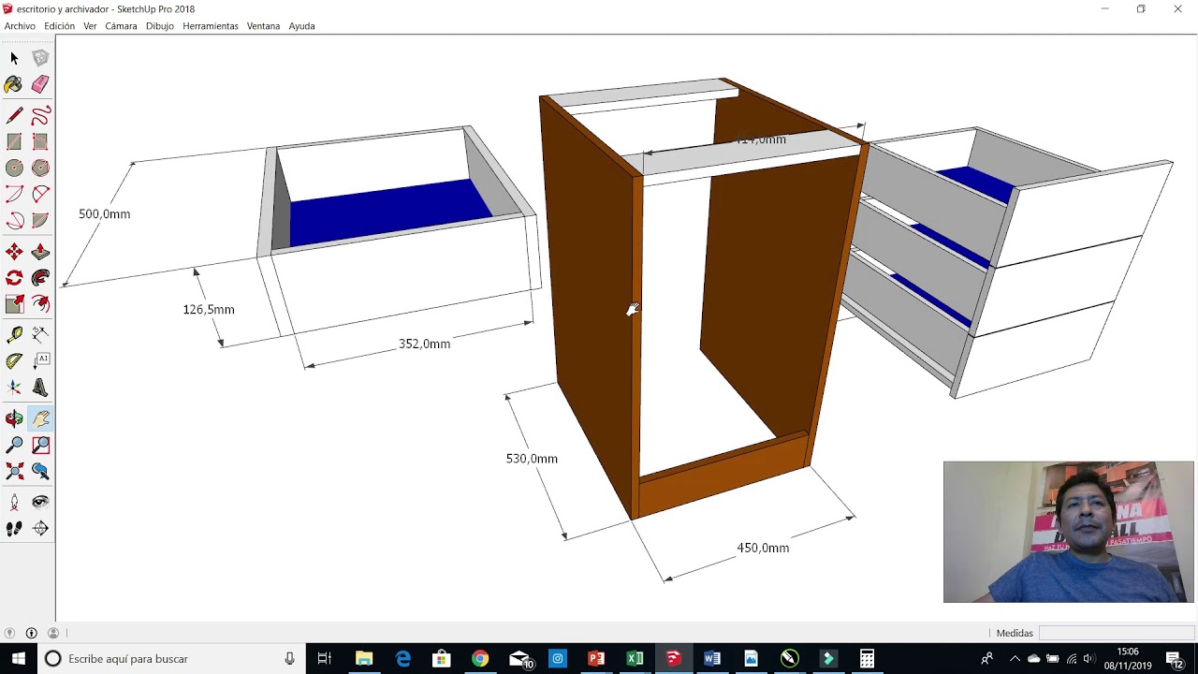The width and height of the screenshot is (1198, 674).
Task: Select the Move tool
Action: [x=14, y=252]
